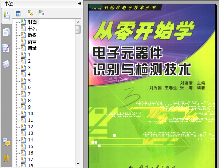The height and width of the screenshot is (168, 219).
Task: Navigate to the 目录 bookmark
Action: tap(32, 48)
